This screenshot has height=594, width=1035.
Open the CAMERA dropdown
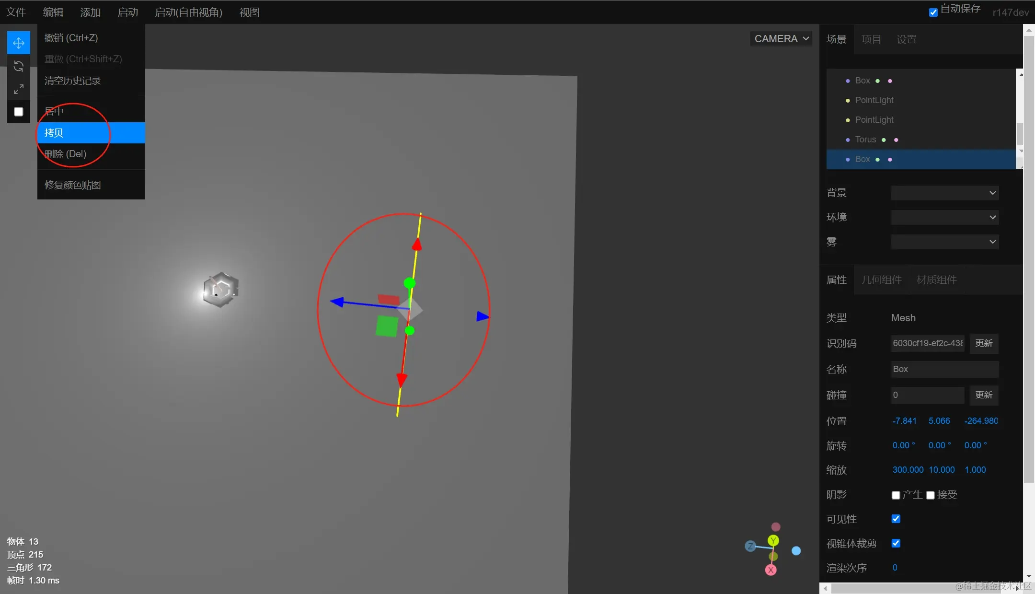coord(781,39)
